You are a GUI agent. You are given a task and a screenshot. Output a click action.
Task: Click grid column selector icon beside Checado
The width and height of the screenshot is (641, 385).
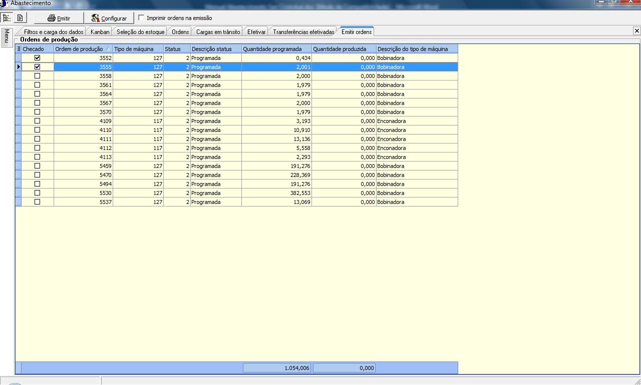pyautogui.click(x=19, y=49)
